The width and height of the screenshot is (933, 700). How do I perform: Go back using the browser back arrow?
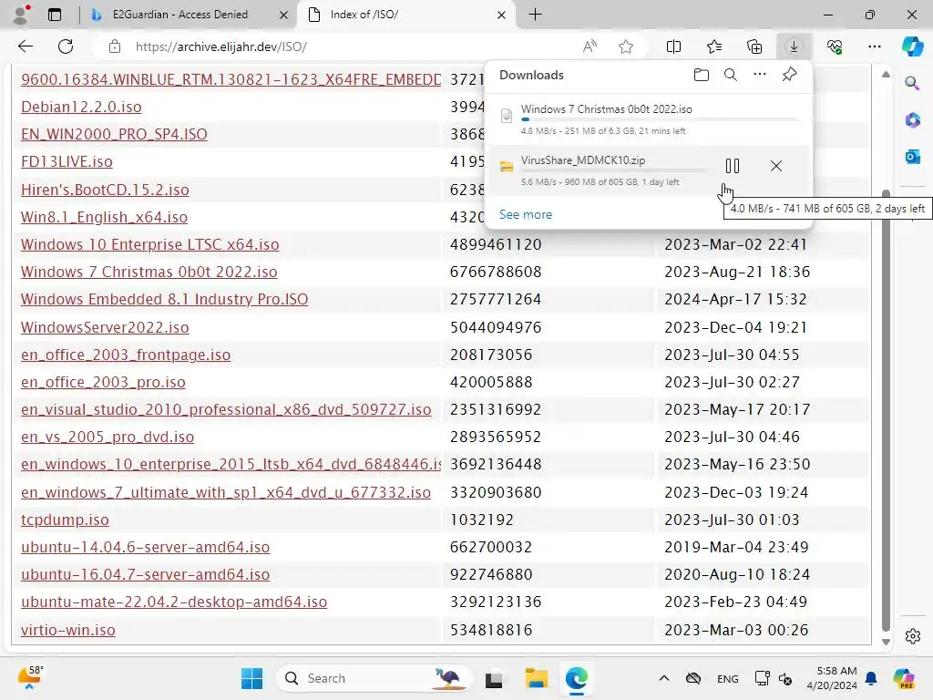[26, 46]
